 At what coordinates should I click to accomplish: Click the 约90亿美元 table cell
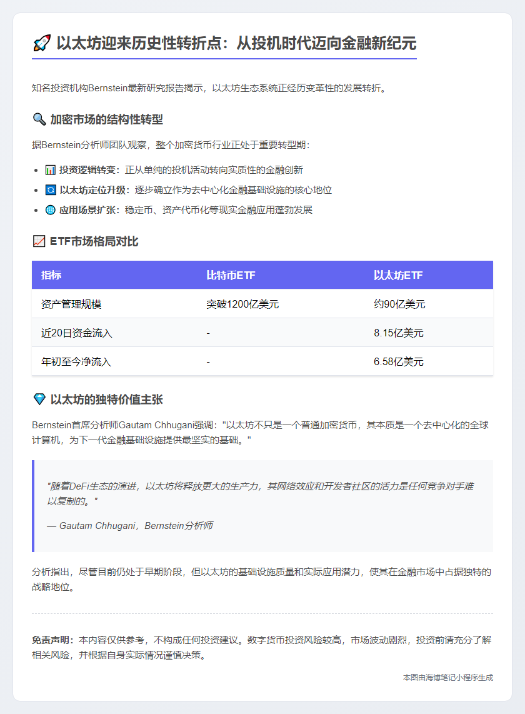399,304
